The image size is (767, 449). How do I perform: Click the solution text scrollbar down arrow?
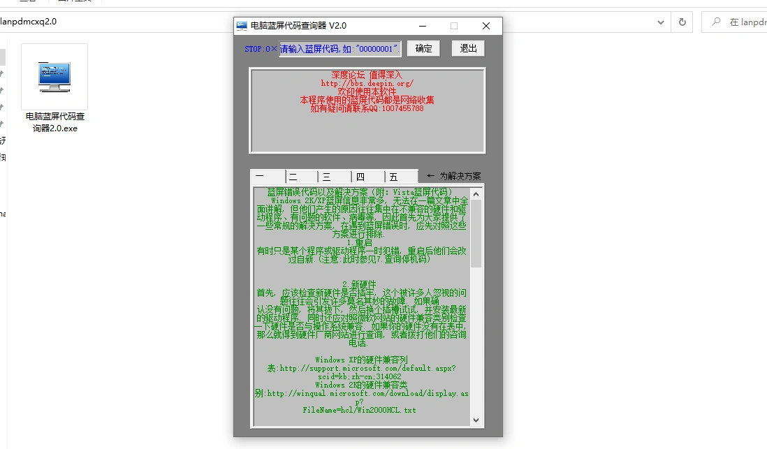click(x=476, y=420)
